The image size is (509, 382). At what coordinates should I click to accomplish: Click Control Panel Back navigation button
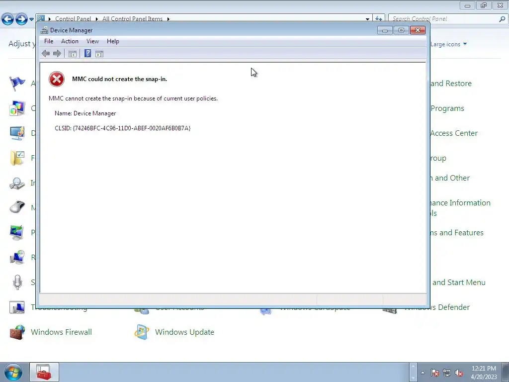click(x=8, y=19)
